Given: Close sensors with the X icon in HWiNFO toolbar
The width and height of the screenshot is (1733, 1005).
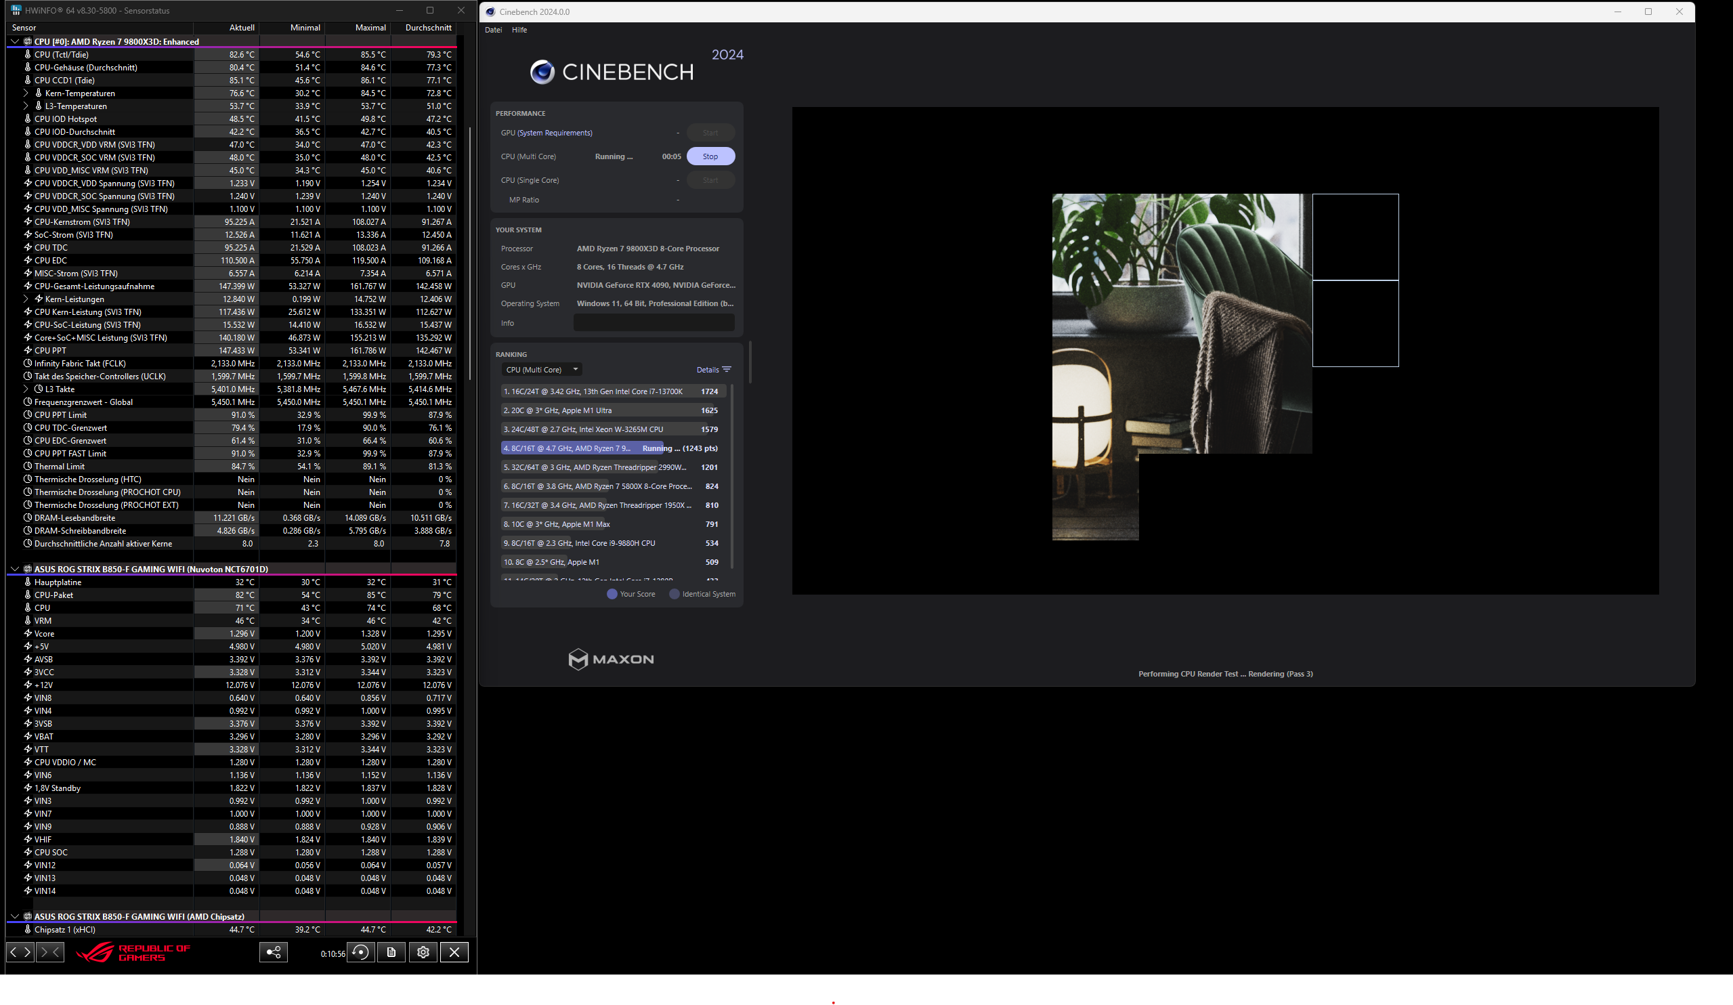Looking at the screenshot, I should [454, 952].
